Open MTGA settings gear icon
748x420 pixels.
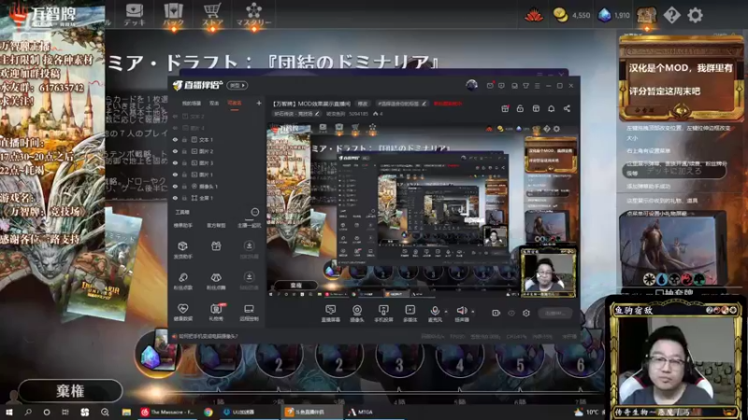695,15
